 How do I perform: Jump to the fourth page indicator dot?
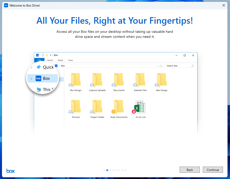113,170
